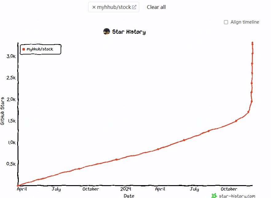Click the Align timeline label text
Viewport: 271px width, 198px height.
(245, 22)
